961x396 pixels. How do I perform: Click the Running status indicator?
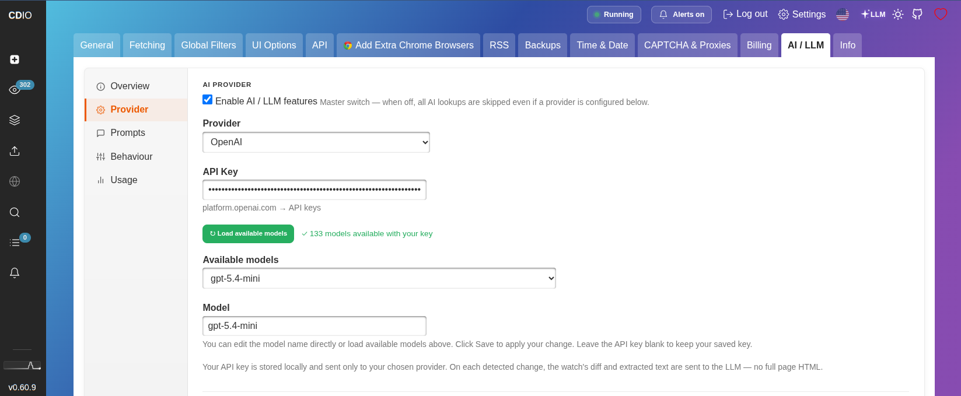(x=614, y=15)
